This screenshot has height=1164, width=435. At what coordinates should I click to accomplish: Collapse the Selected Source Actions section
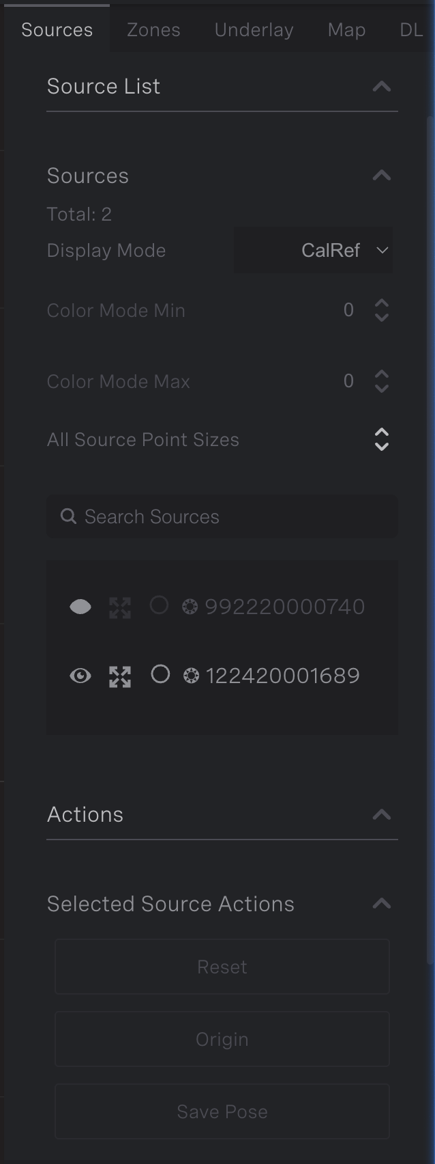[382, 903]
